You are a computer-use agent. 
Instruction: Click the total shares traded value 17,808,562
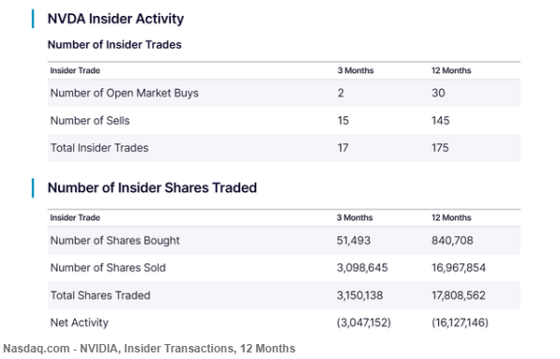point(459,295)
